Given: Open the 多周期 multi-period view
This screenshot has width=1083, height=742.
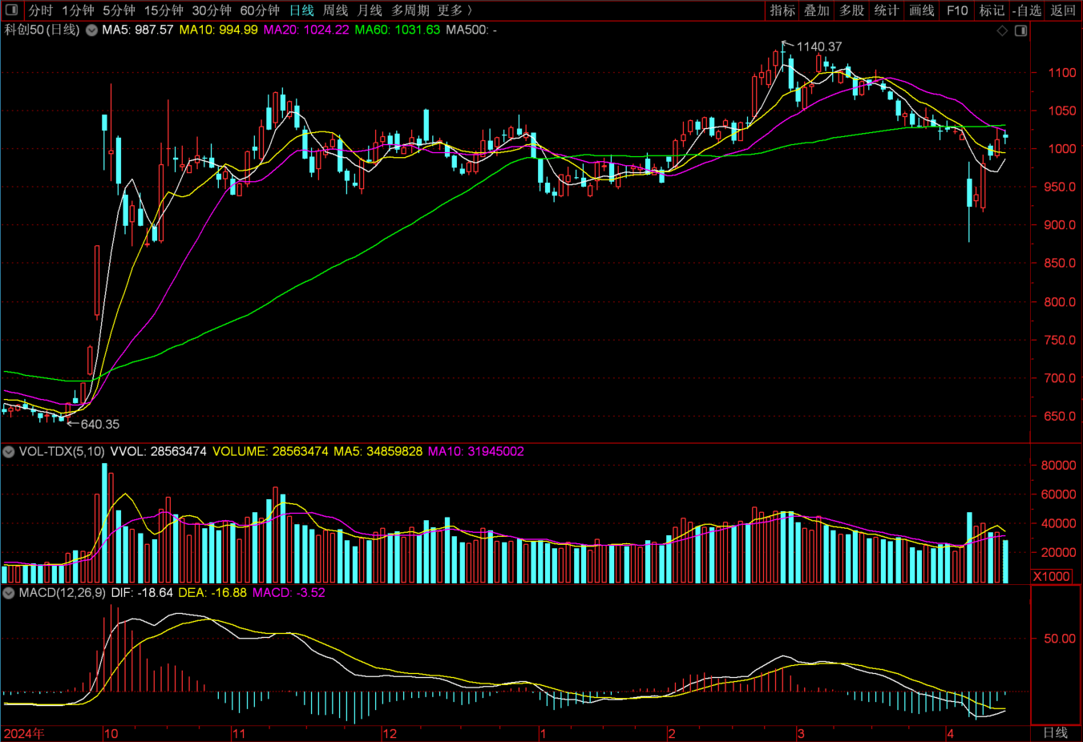Looking at the screenshot, I should point(410,10).
